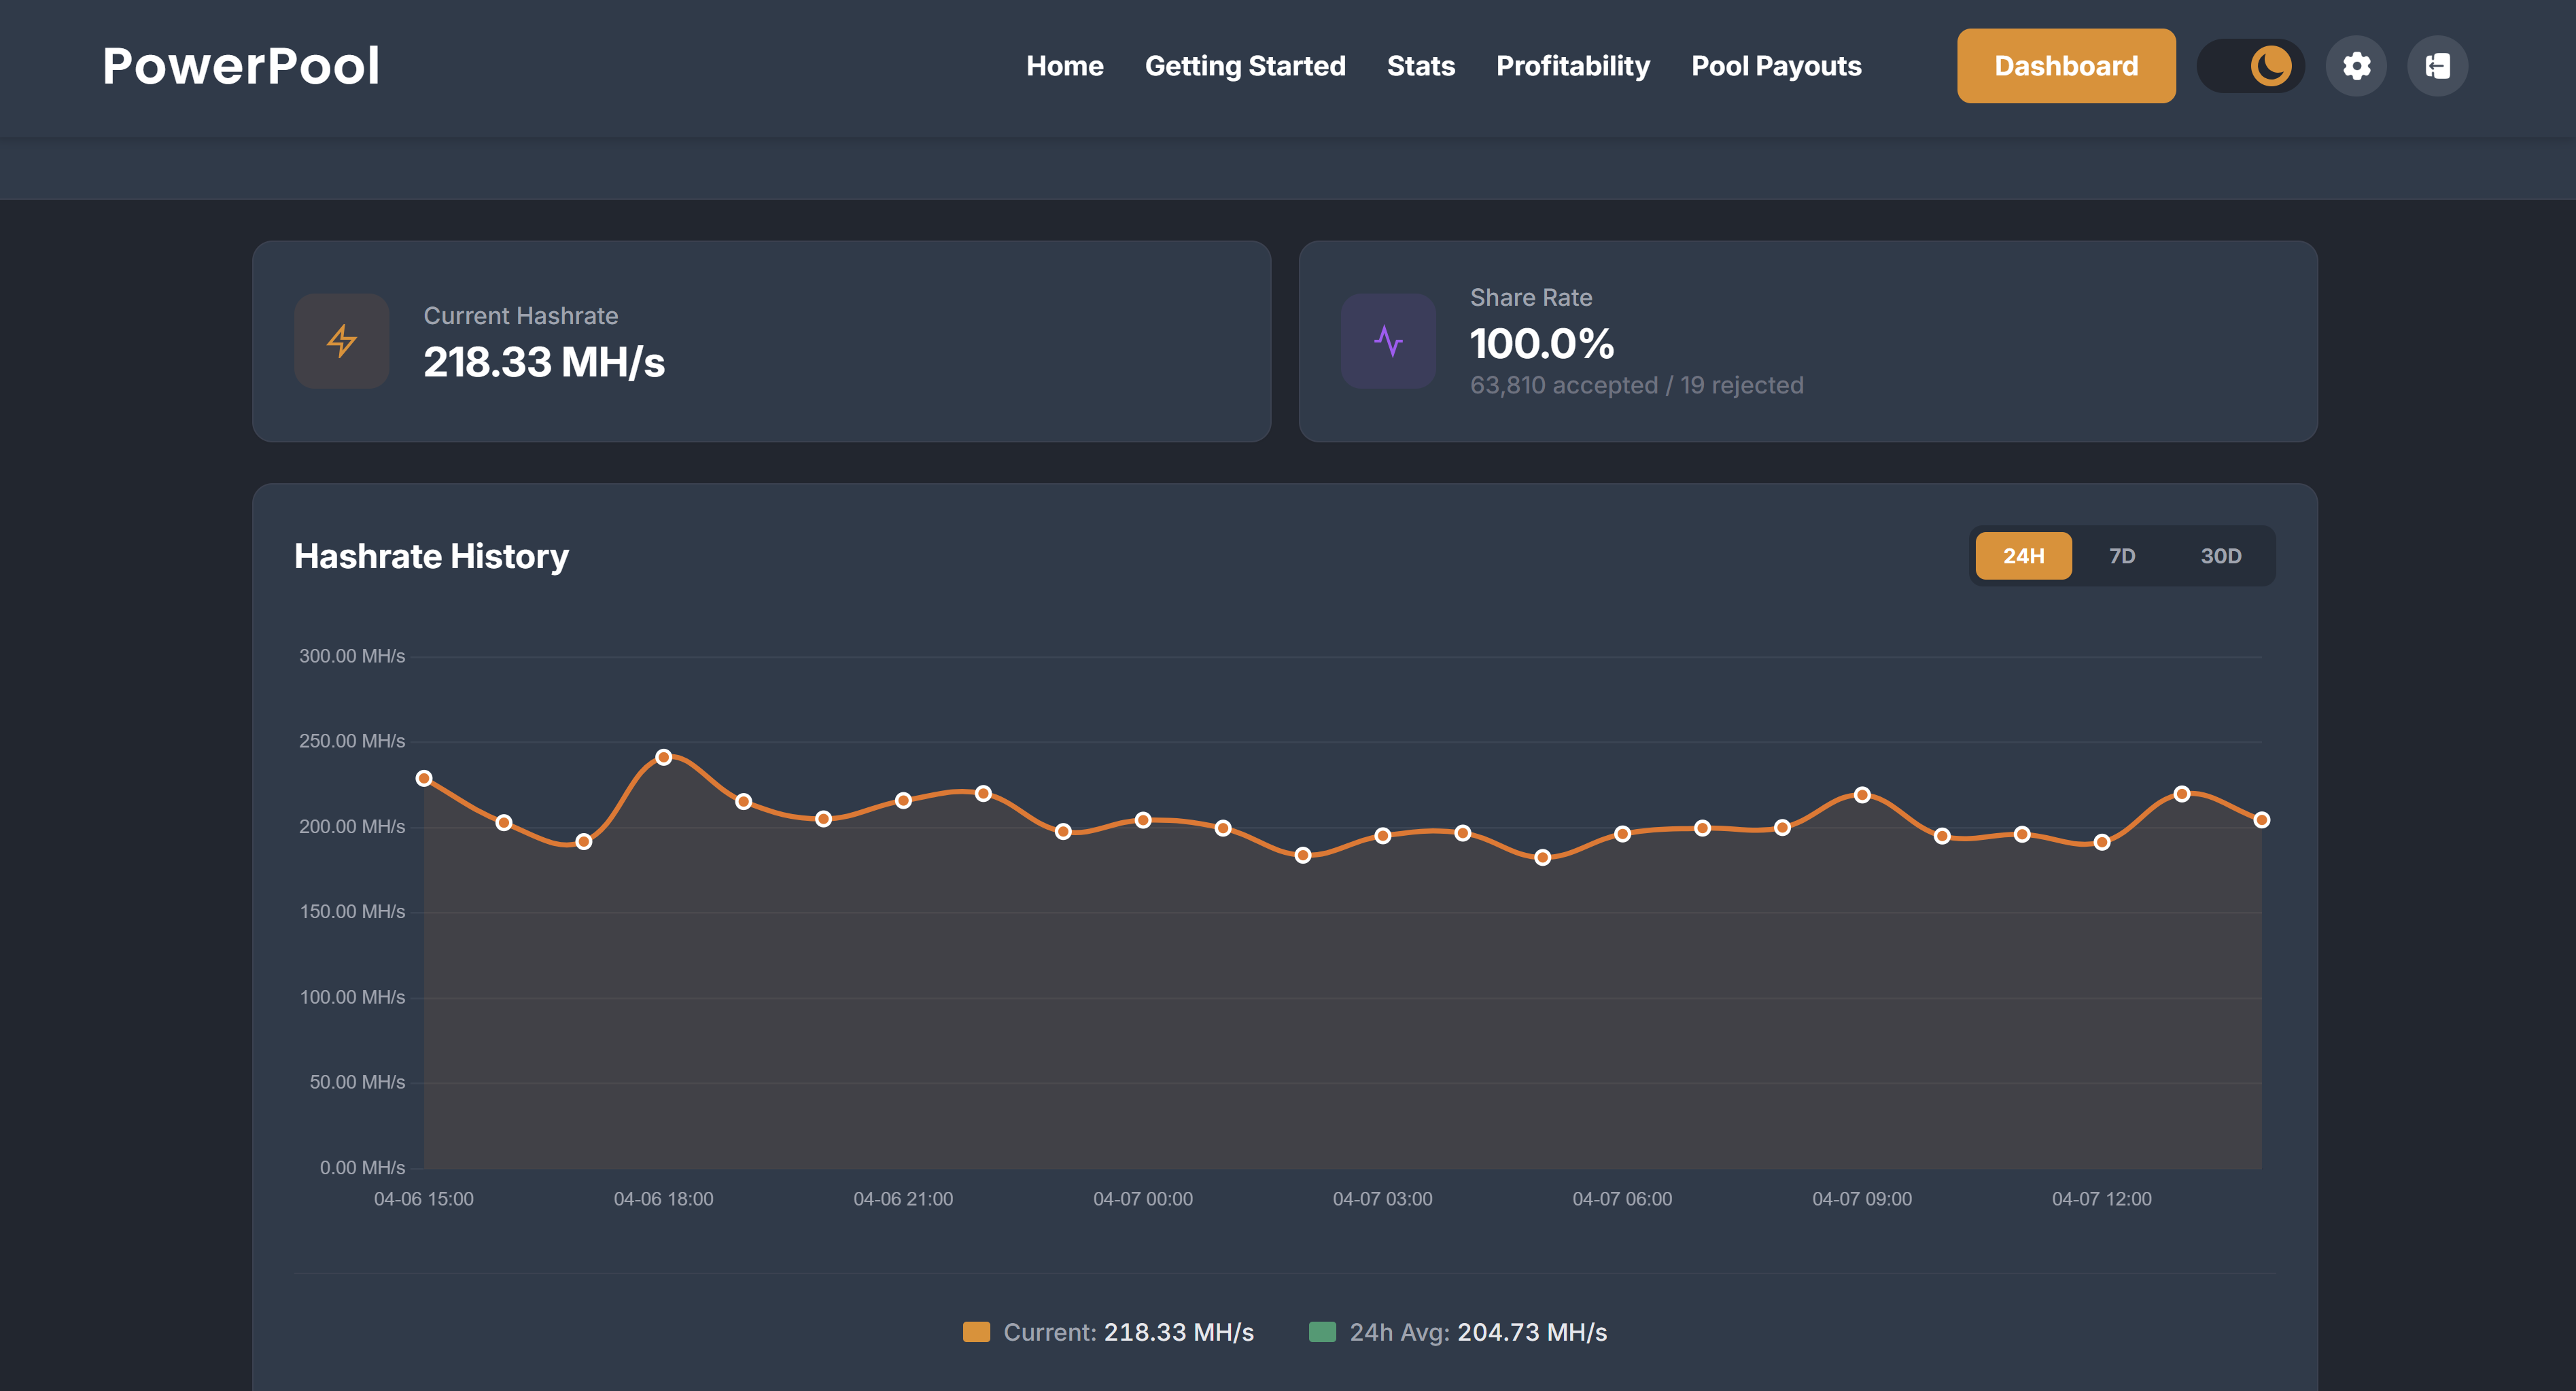Image resolution: width=2576 pixels, height=1391 pixels.
Task: Navigate to Pool Payouts
Action: (1775, 66)
